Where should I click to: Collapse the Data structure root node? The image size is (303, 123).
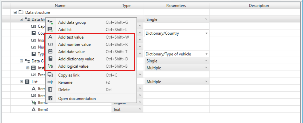(15, 12)
